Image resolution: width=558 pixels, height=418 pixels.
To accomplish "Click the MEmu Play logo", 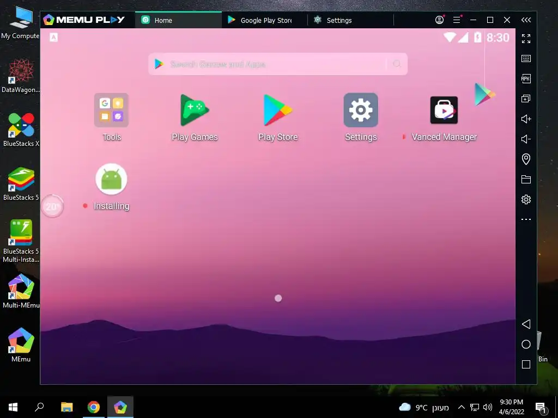I will [x=84, y=20].
